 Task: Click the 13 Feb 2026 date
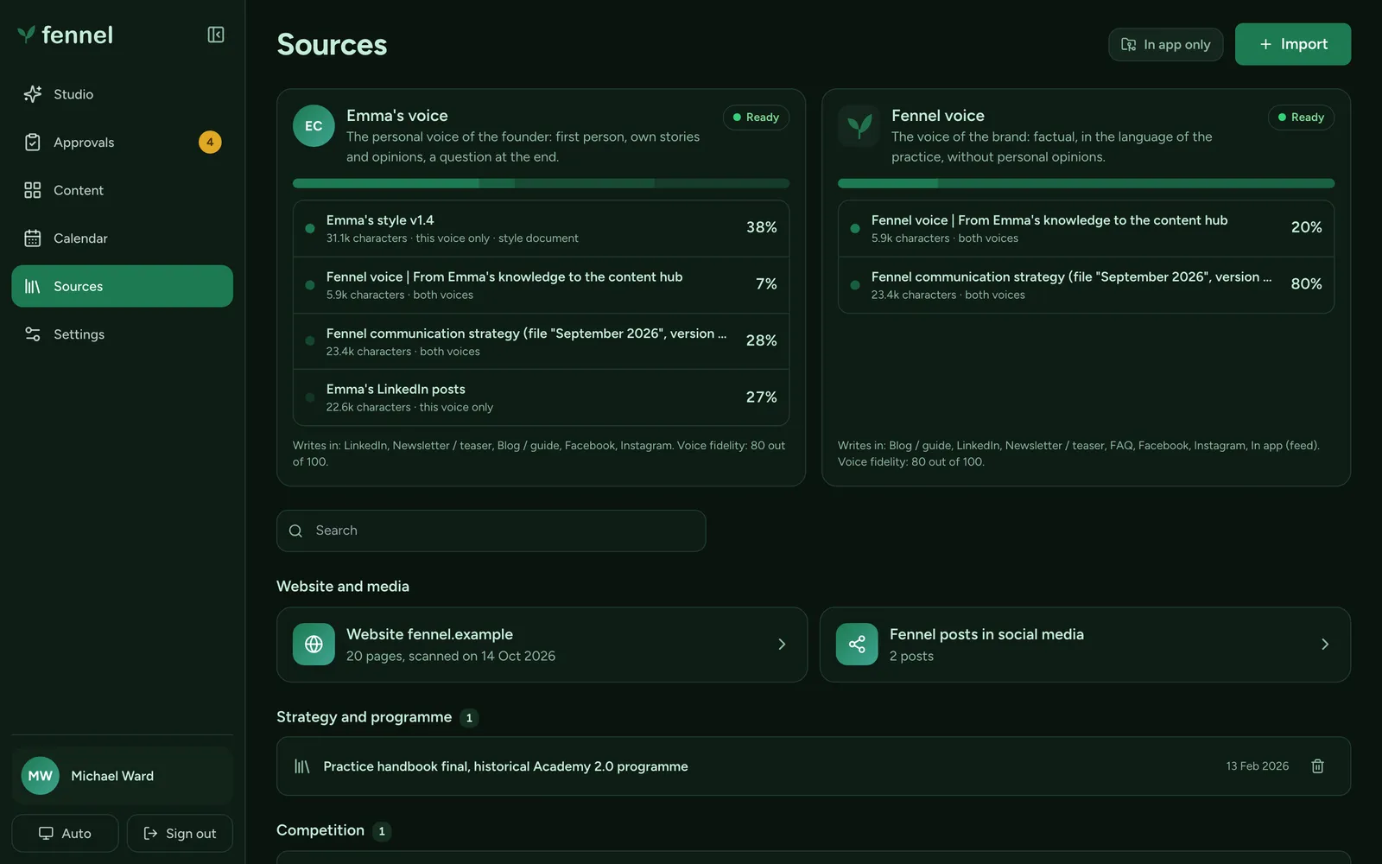click(1258, 766)
